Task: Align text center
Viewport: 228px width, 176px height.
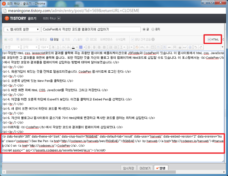Action: [94, 47]
